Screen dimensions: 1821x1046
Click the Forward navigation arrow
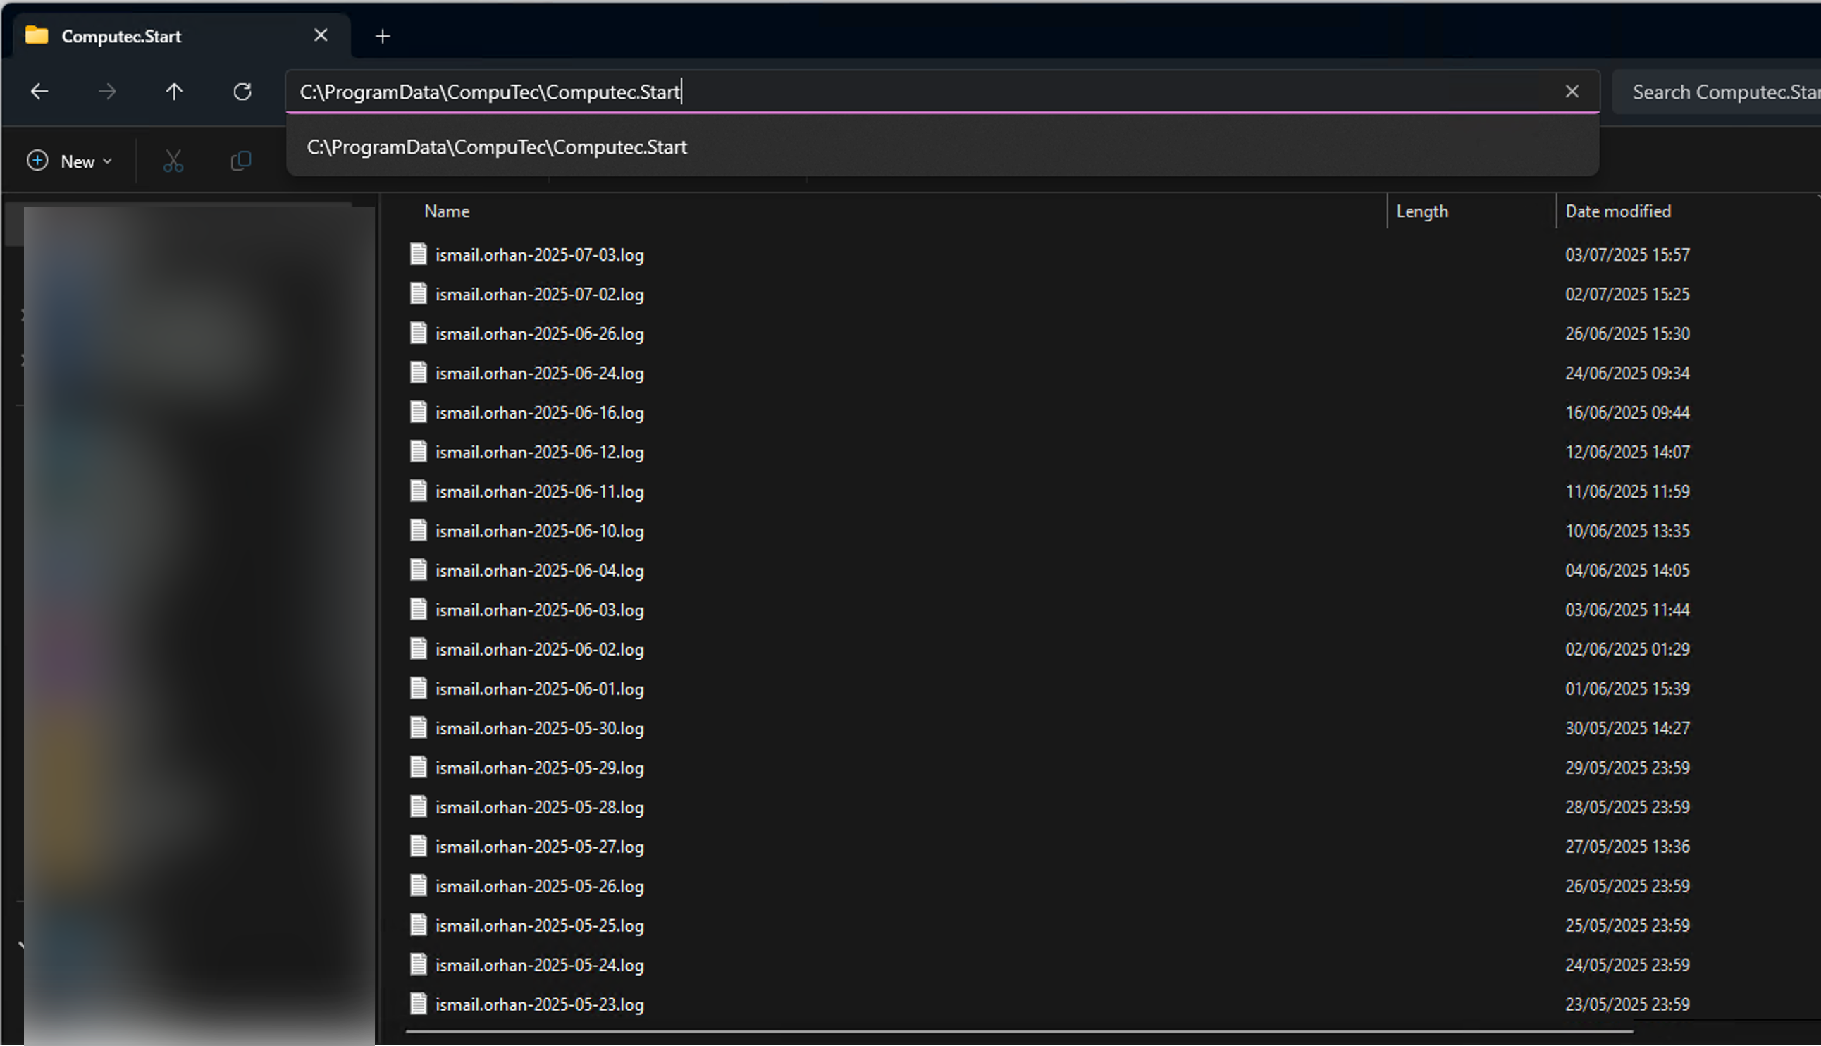107,91
